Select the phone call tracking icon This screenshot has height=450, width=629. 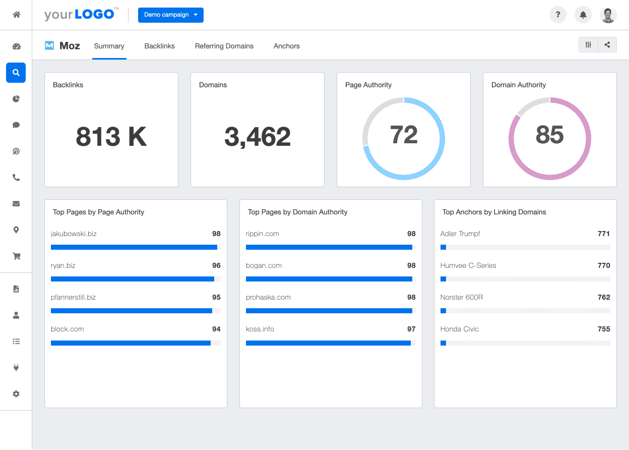coord(16,178)
